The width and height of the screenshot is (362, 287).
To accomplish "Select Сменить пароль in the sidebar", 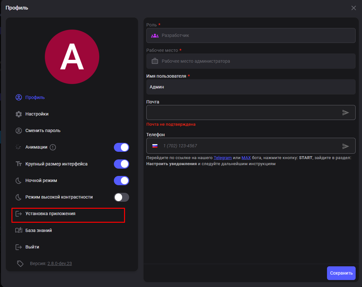I will 43,130.
